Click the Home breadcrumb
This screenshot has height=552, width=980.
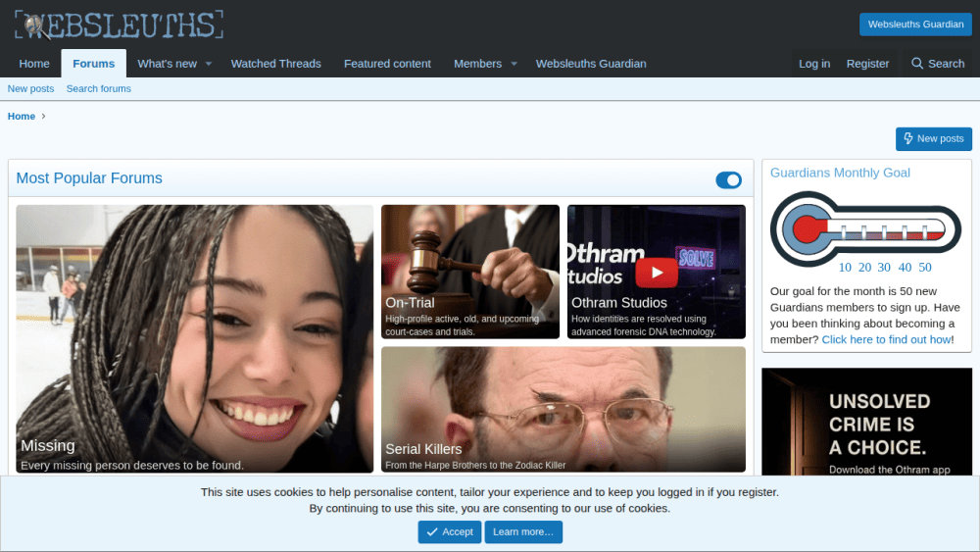[22, 117]
